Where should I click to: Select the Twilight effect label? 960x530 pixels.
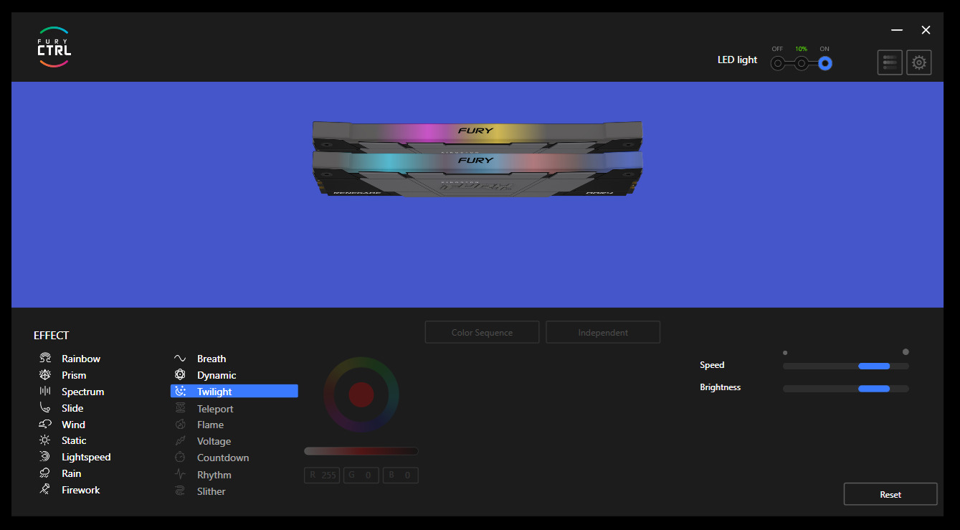tap(214, 392)
